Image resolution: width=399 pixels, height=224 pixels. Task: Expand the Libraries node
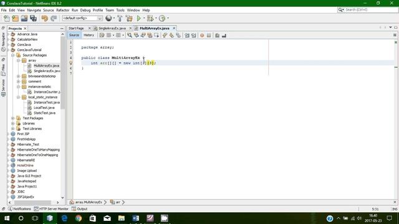click(x=13, y=123)
